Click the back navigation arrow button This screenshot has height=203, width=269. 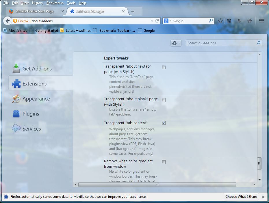coord(7,21)
